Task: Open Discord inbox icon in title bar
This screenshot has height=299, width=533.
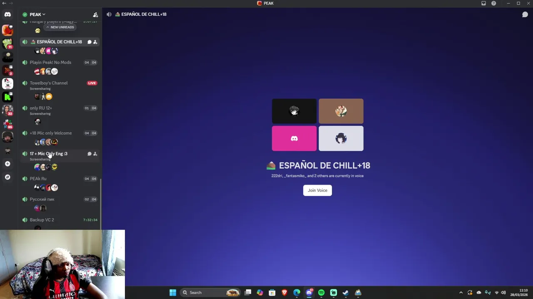Action: (x=483, y=3)
